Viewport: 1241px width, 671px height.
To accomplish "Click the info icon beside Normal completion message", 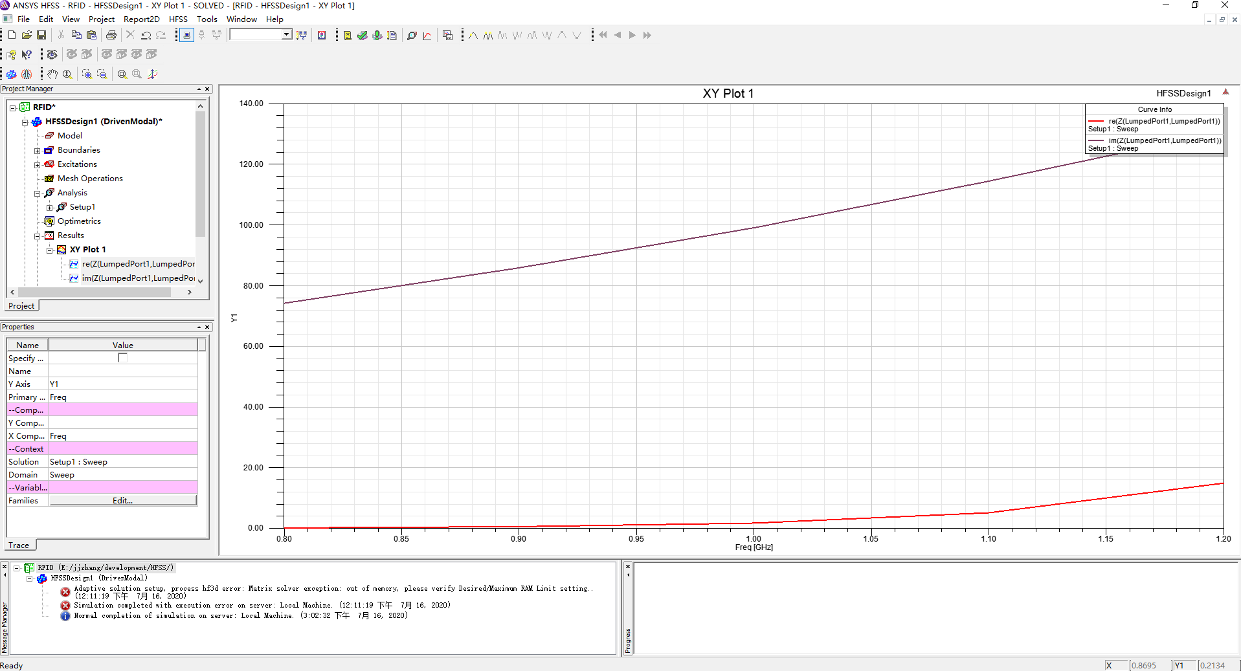I will pos(65,616).
